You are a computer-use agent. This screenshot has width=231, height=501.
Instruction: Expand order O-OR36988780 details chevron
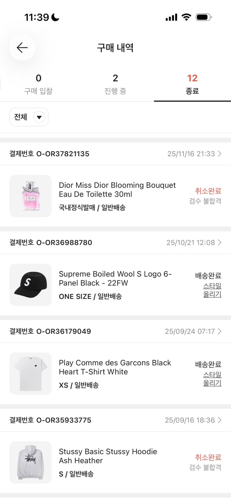[219, 242]
